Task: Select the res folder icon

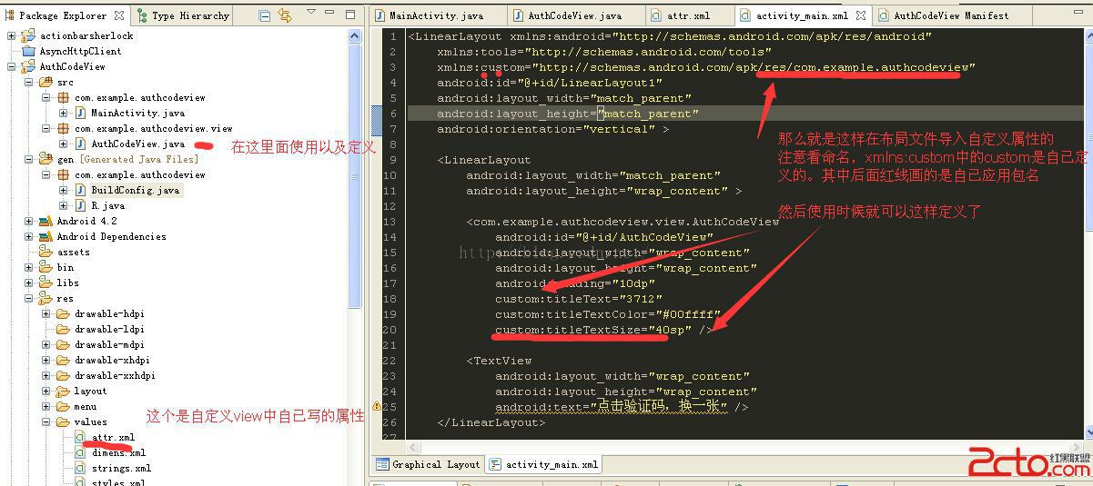Action: [x=46, y=298]
